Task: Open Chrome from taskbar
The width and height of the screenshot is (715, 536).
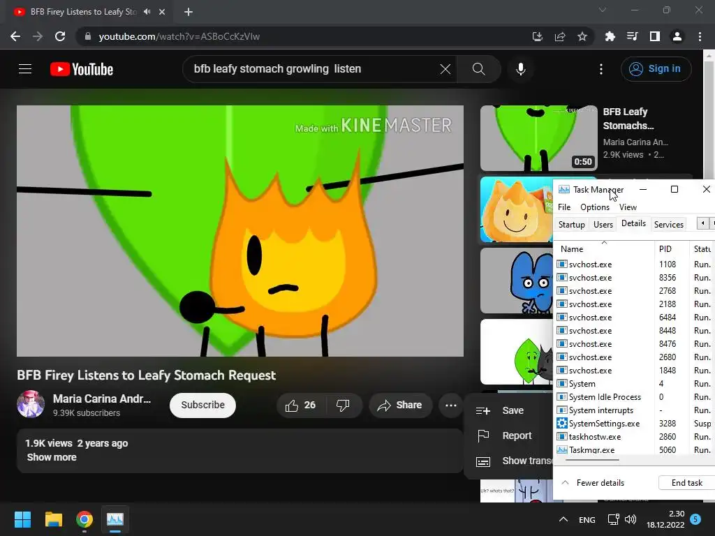Action: pyautogui.click(x=84, y=519)
